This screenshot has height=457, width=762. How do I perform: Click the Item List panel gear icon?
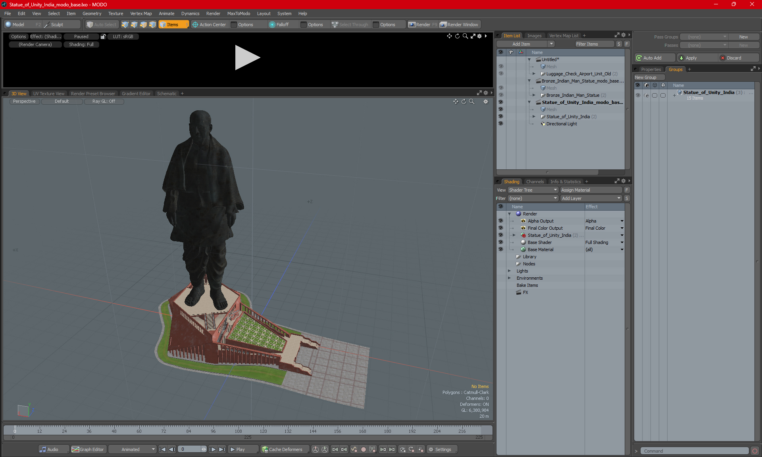point(623,35)
